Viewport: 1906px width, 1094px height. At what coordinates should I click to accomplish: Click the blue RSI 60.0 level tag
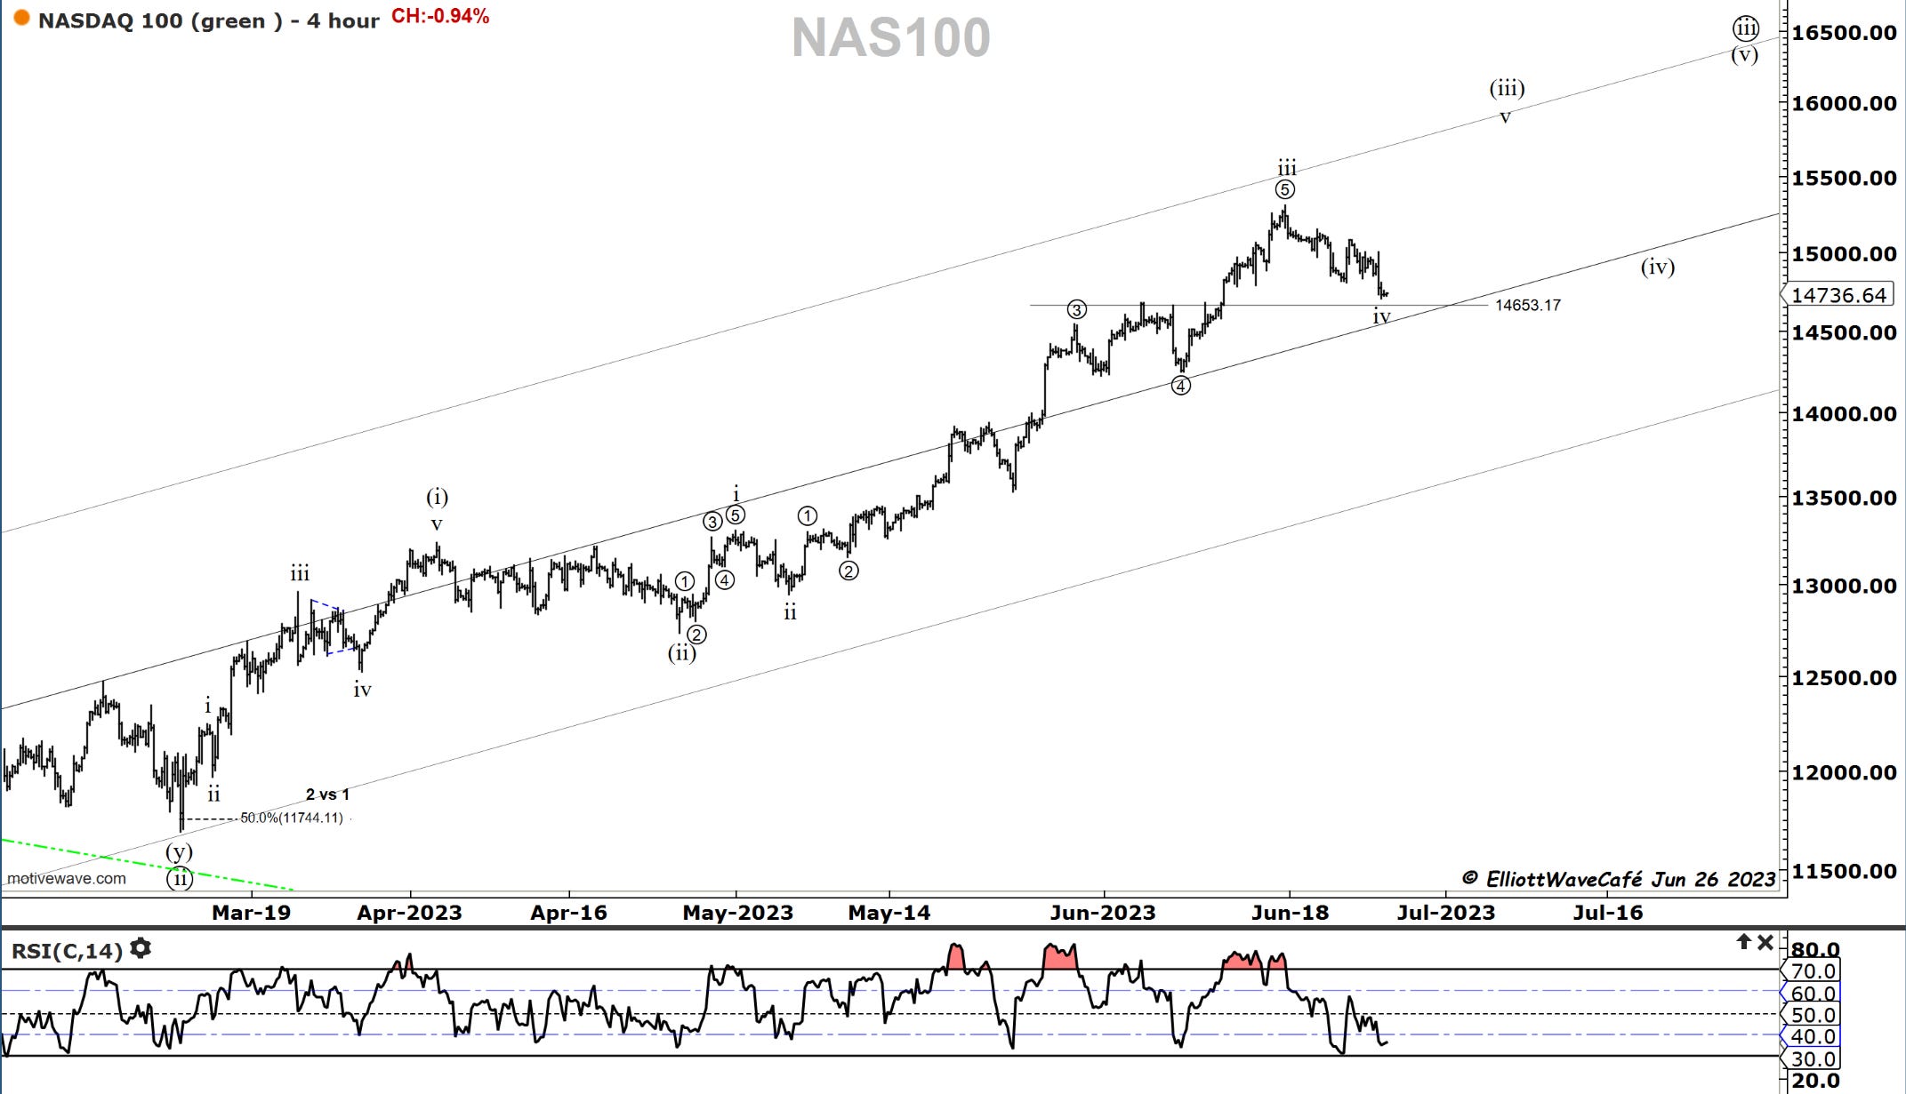[1813, 993]
